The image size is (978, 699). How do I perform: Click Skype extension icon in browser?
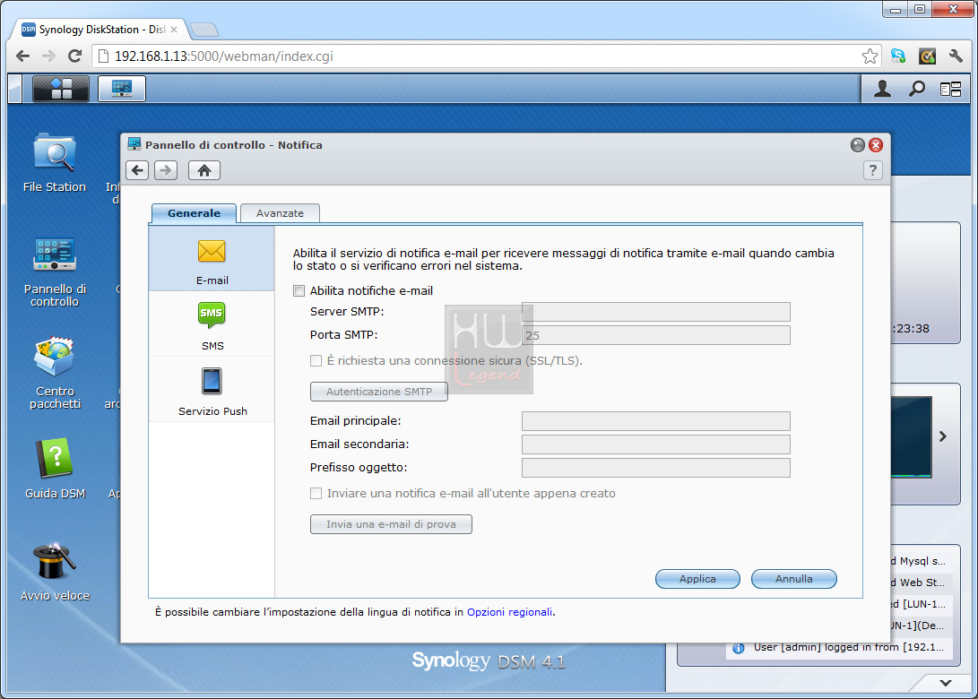(x=898, y=56)
